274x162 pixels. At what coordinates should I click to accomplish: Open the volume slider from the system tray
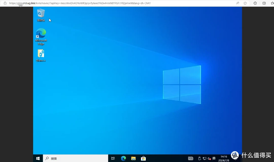pyautogui.click(x=209, y=158)
